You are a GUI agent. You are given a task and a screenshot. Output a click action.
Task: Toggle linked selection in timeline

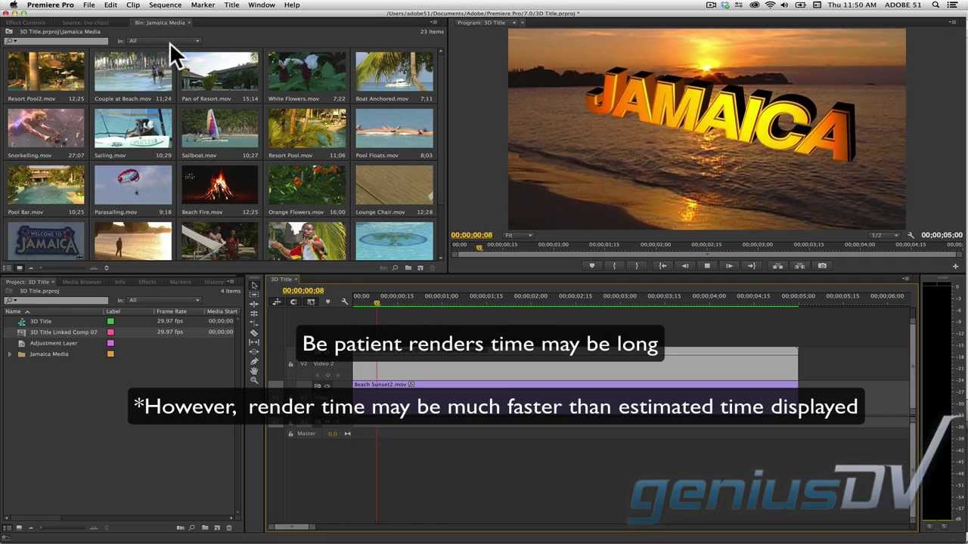tap(311, 301)
